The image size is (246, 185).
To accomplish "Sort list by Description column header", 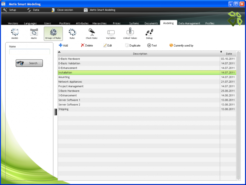I will tap(140, 54).
